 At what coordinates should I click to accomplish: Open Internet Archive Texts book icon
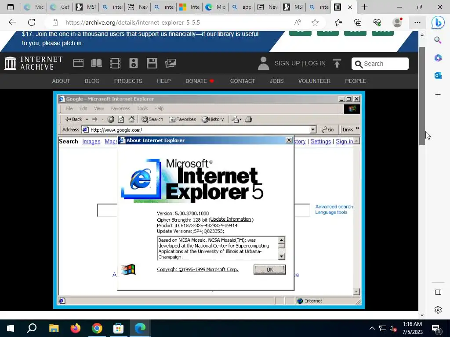point(96,63)
